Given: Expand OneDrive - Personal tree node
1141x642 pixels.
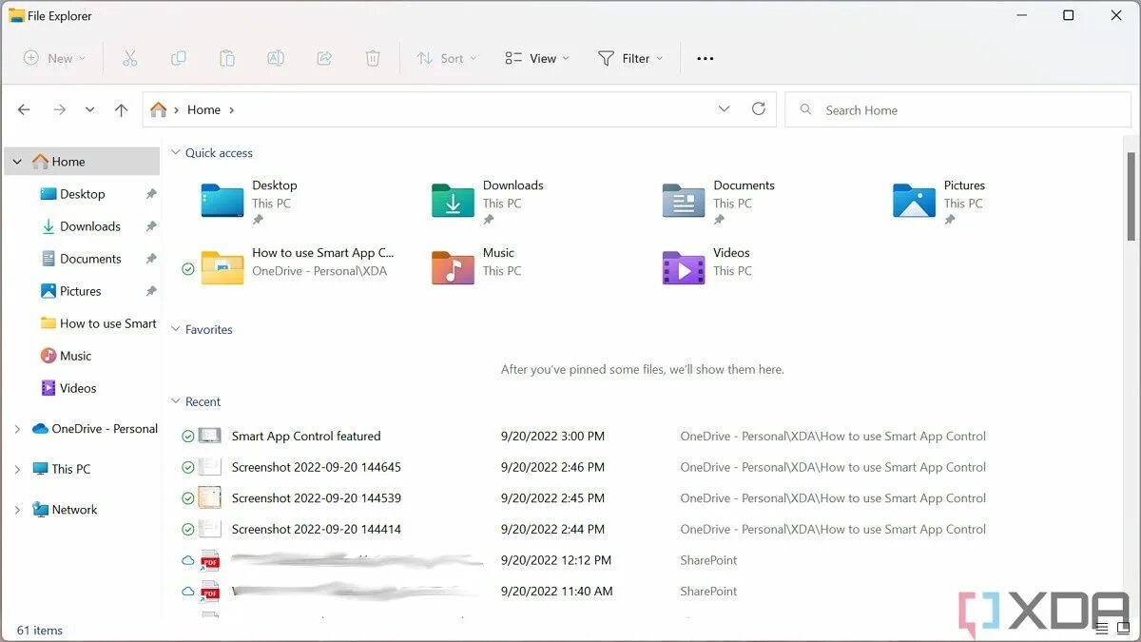Looking at the screenshot, I should (17, 429).
